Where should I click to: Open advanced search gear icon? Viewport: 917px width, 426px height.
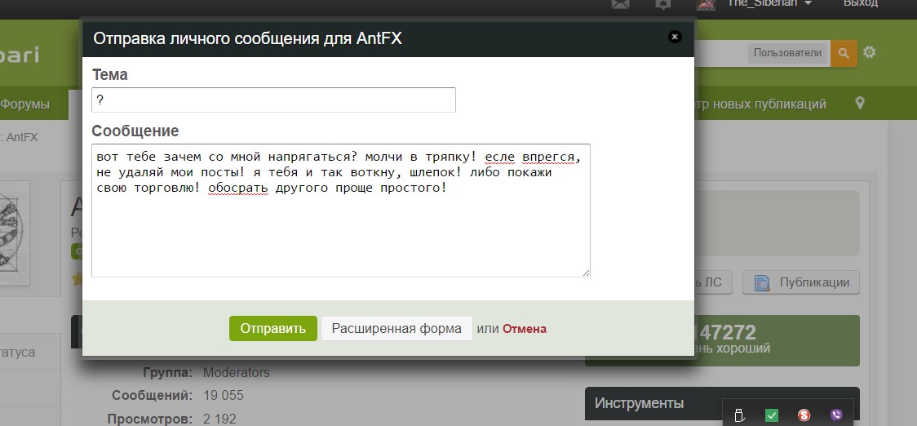pyautogui.click(x=870, y=53)
